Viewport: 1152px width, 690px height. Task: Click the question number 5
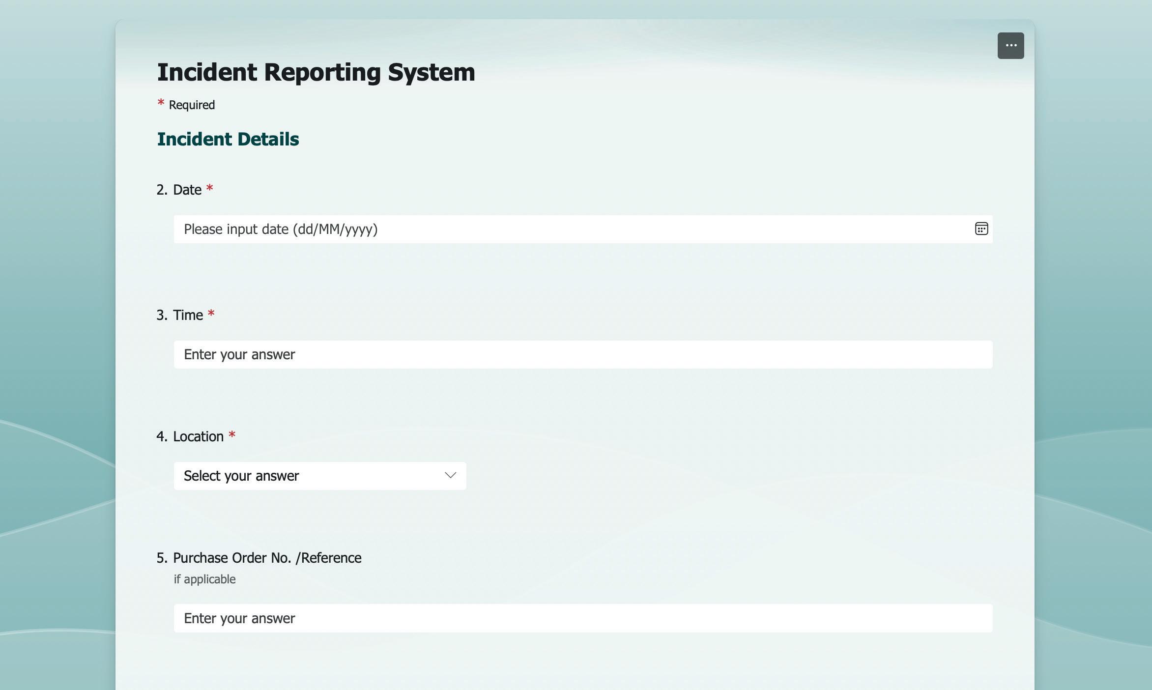point(161,558)
